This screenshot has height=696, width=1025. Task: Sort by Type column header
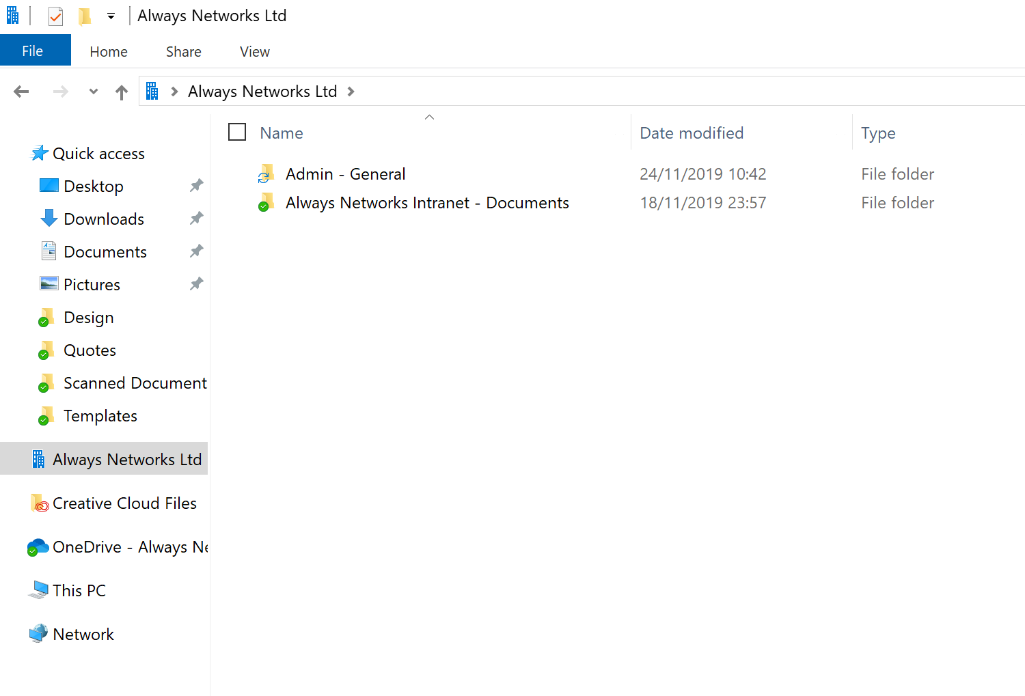pos(878,133)
